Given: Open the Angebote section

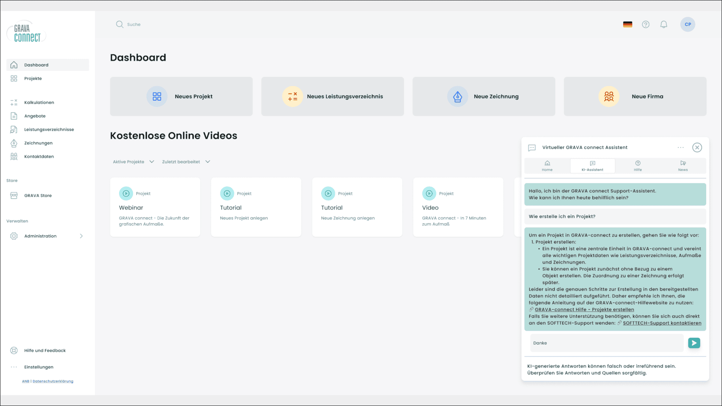Looking at the screenshot, I should pyautogui.click(x=35, y=116).
